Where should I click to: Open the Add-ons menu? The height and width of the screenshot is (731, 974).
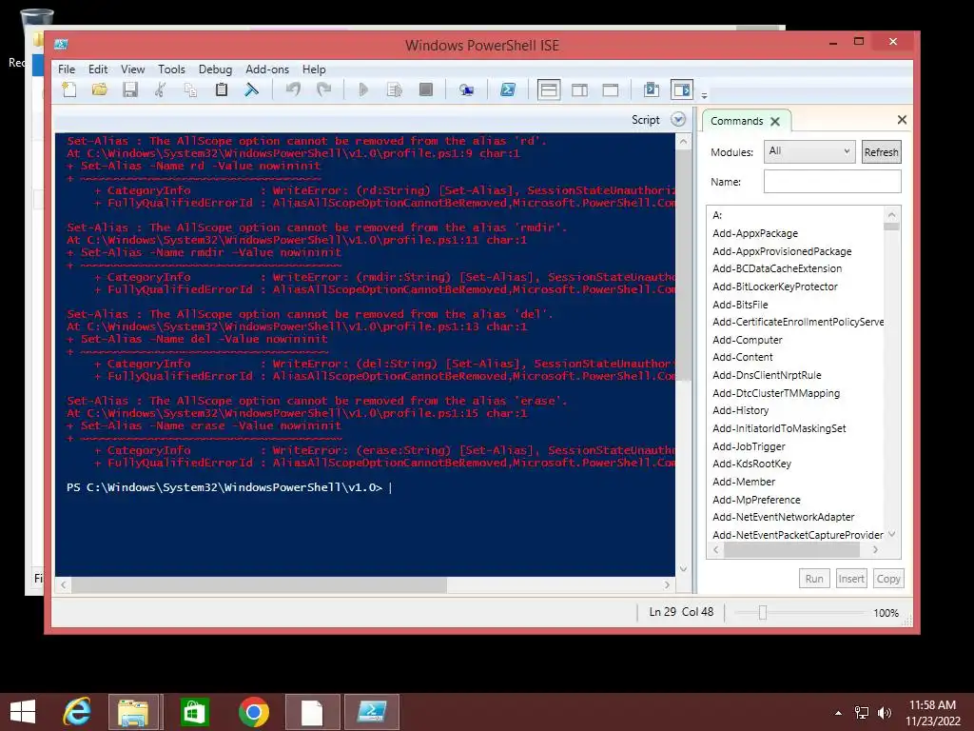tap(267, 69)
